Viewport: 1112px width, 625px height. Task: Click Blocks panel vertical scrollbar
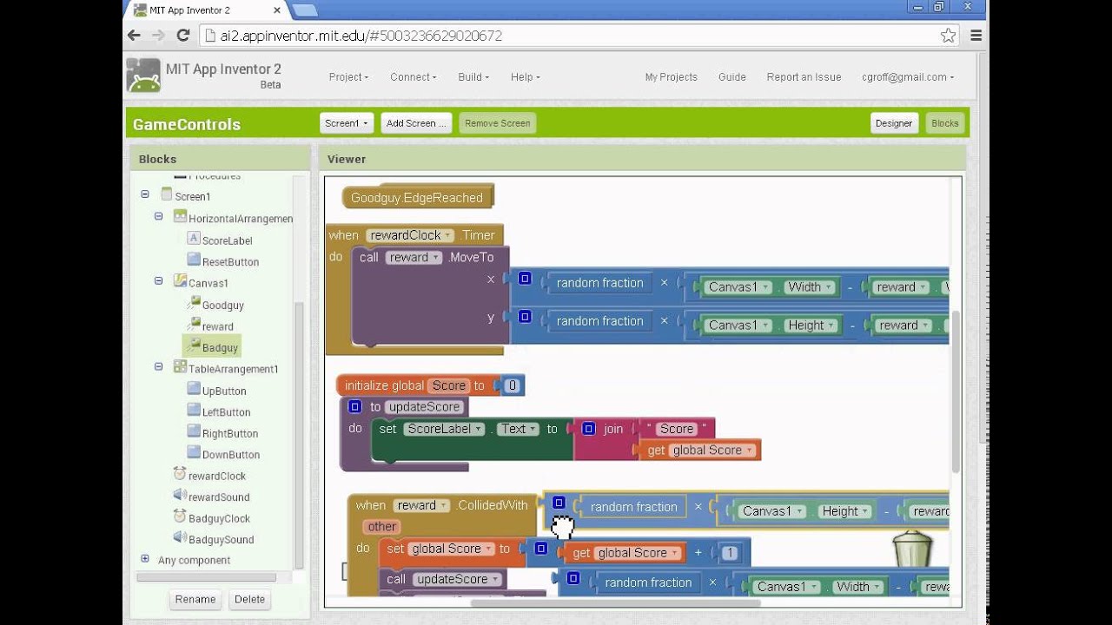[x=300, y=434]
